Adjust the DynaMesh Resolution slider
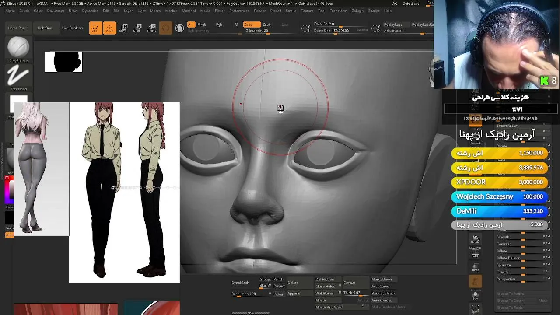Image resolution: width=560 pixels, height=315 pixels. [250, 294]
